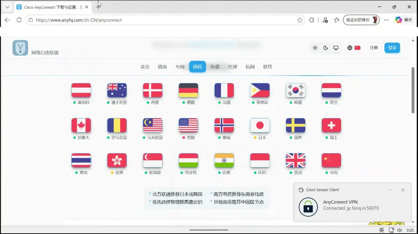Open the 伪装 navigation tab
The width and height of the screenshot is (418, 234).
pos(215,67)
